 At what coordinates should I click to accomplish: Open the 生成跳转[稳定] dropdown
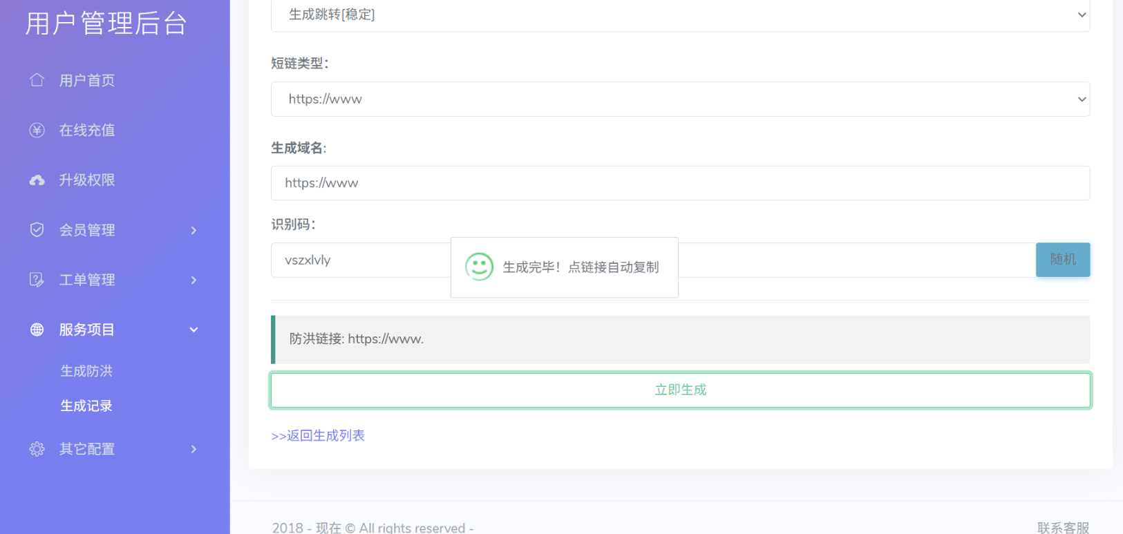(680, 15)
